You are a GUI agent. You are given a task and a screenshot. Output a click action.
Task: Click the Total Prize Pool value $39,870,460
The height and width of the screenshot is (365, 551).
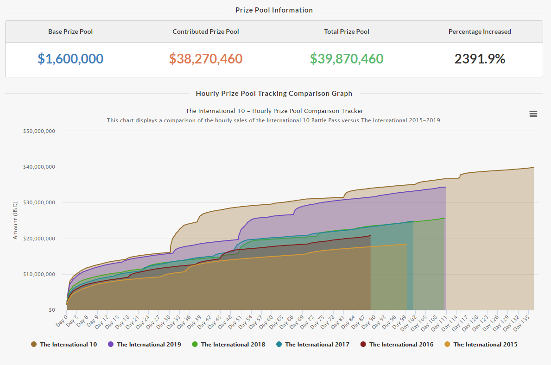[347, 59]
